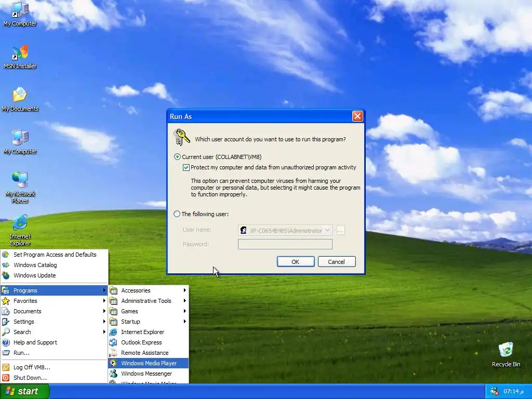Select the Current user radio button

pyautogui.click(x=177, y=157)
